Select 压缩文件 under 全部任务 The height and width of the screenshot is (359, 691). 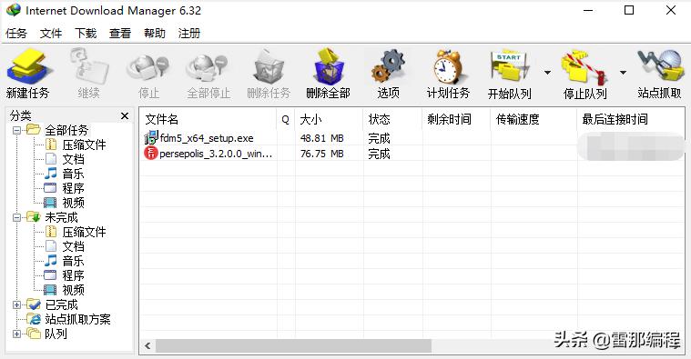click(84, 145)
